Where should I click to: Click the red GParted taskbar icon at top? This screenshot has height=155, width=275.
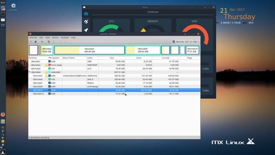tap(3, 8)
